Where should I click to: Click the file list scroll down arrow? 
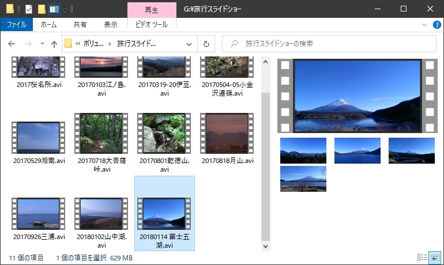point(265,246)
